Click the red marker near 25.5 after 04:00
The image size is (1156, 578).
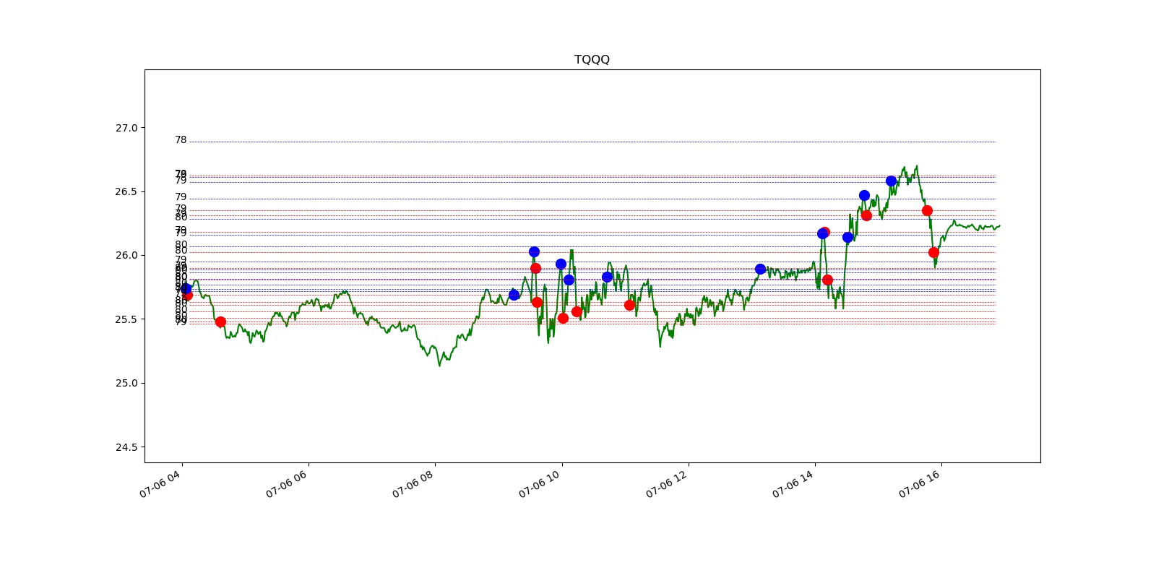(x=220, y=322)
